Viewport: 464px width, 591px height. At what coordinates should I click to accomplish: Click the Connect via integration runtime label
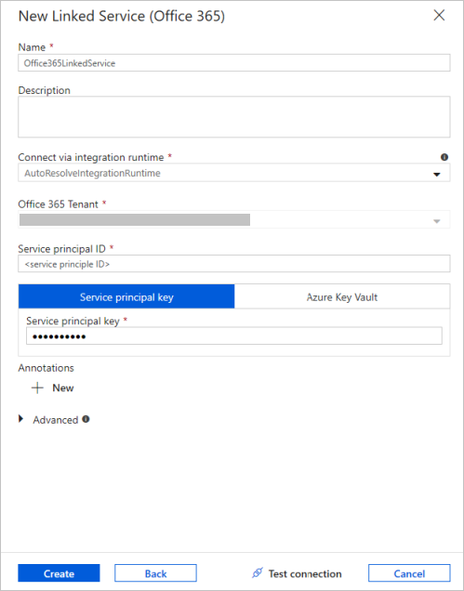click(91, 157)
